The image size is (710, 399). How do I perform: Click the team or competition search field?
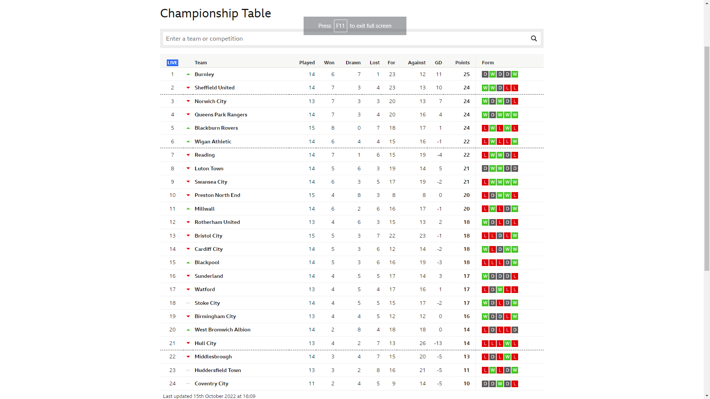[x=344, y=38]
